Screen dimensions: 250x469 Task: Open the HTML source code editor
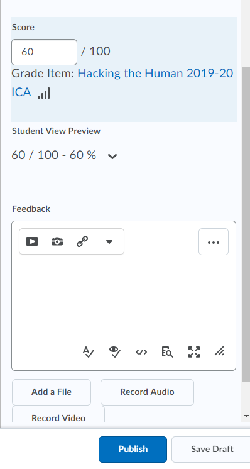click(141, 352)
